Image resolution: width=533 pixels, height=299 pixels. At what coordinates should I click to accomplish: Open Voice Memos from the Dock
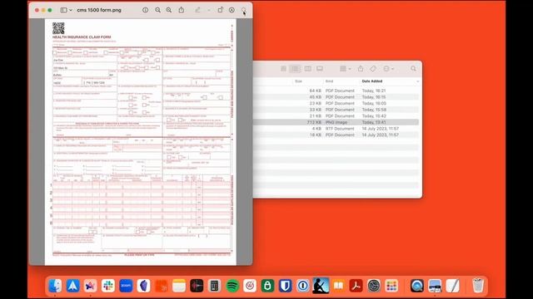197,286
